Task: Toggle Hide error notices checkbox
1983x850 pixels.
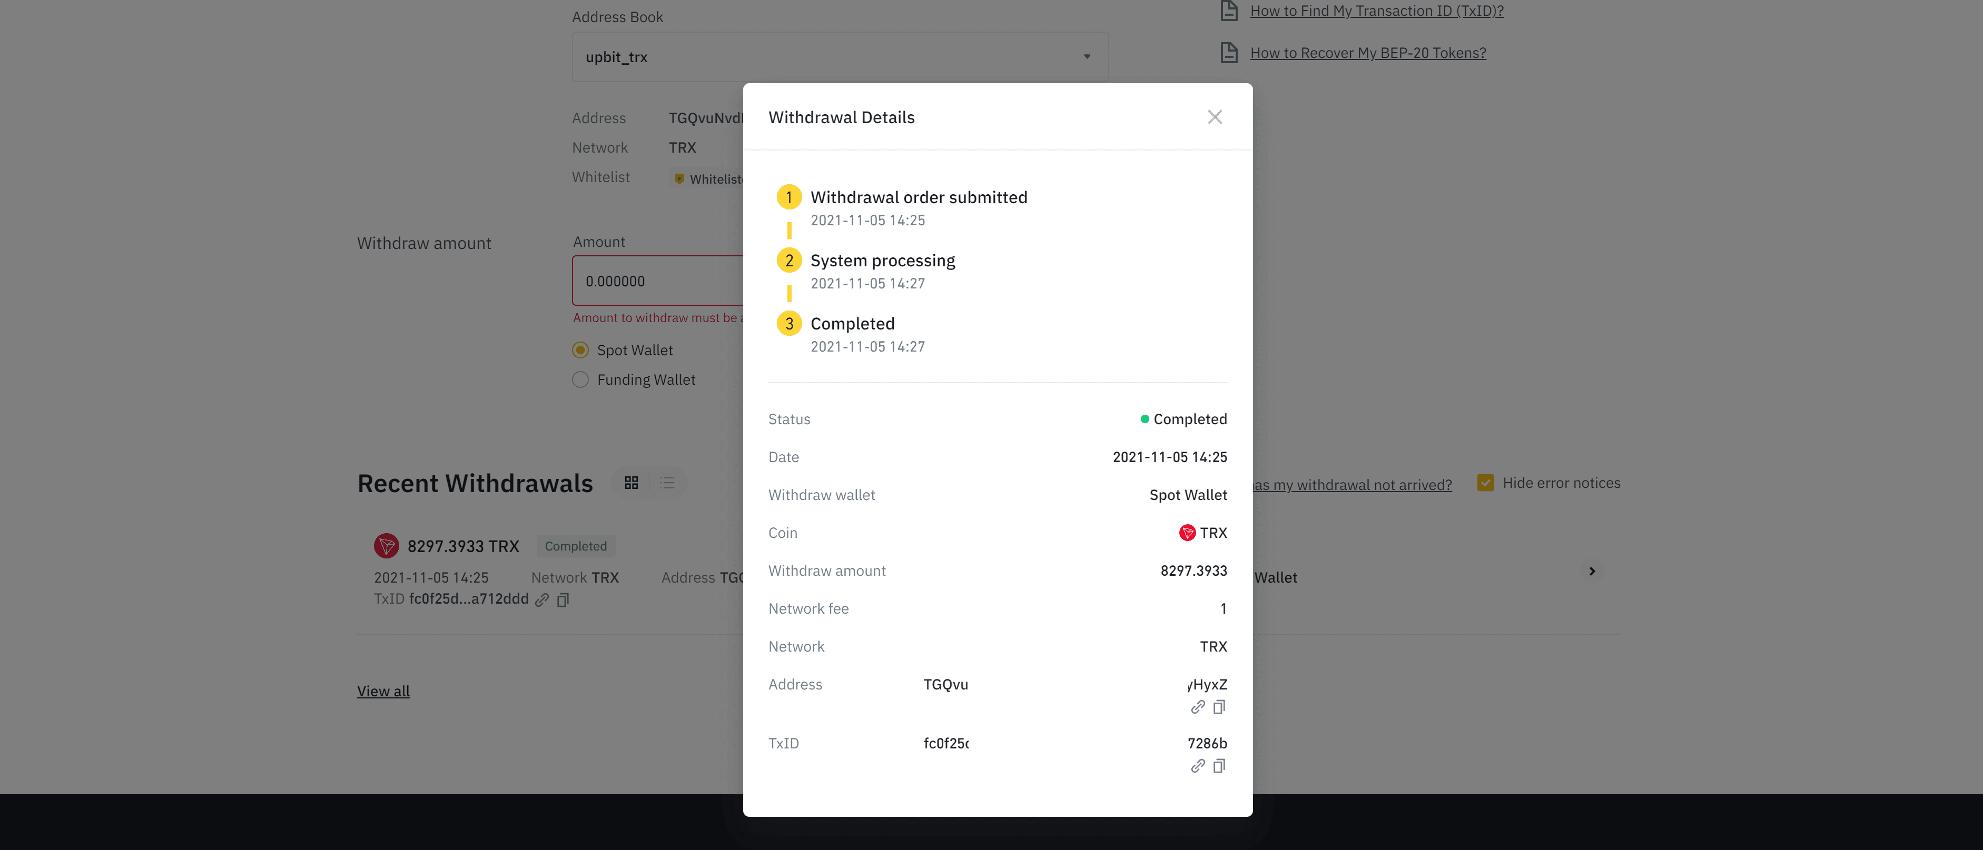Action: (1485, 483)
